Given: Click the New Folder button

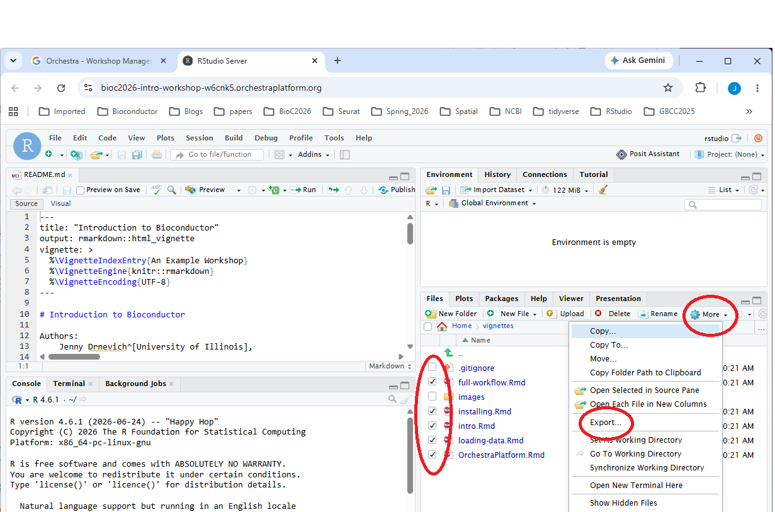Looking at the screenshot, I should click(x=451, y=314).
